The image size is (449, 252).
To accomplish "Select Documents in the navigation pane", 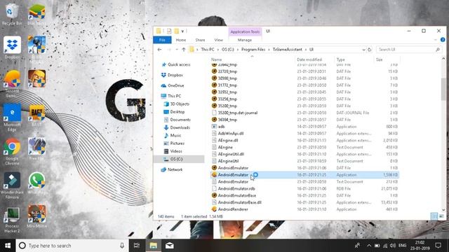I will 180,120.
